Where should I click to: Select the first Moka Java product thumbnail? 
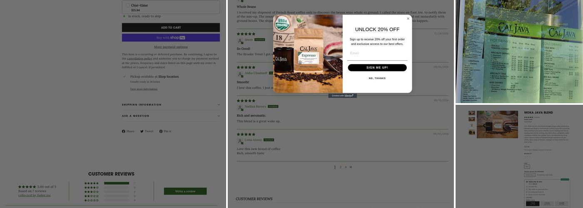[x=471, y=113]
